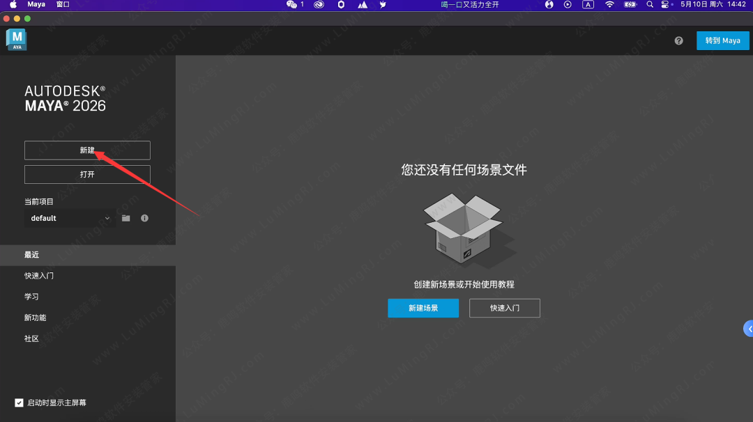Screen dimensions: 753x422
Task: Switch to the 学习 sidebar tab
Action: tap(31, 296)
